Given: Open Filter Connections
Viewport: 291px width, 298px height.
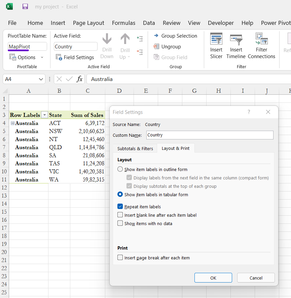Looking at the screenshot, I should (x=261, y=46).
